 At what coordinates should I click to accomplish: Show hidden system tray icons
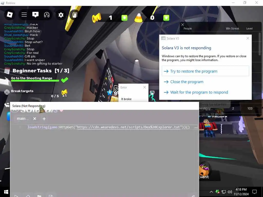pyautogui.click(x=211, y=192)
